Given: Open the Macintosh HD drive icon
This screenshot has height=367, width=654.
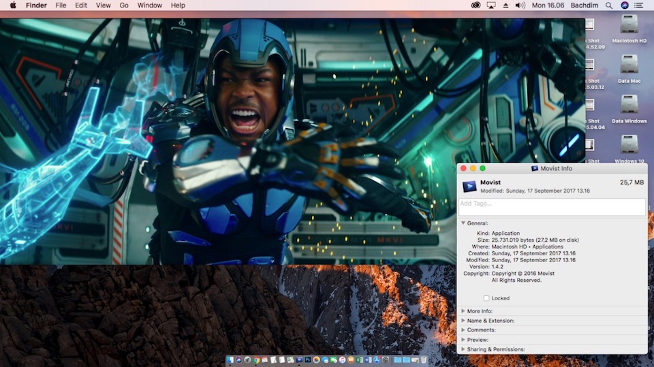Looking at the screenshot, I should point(628,25).
